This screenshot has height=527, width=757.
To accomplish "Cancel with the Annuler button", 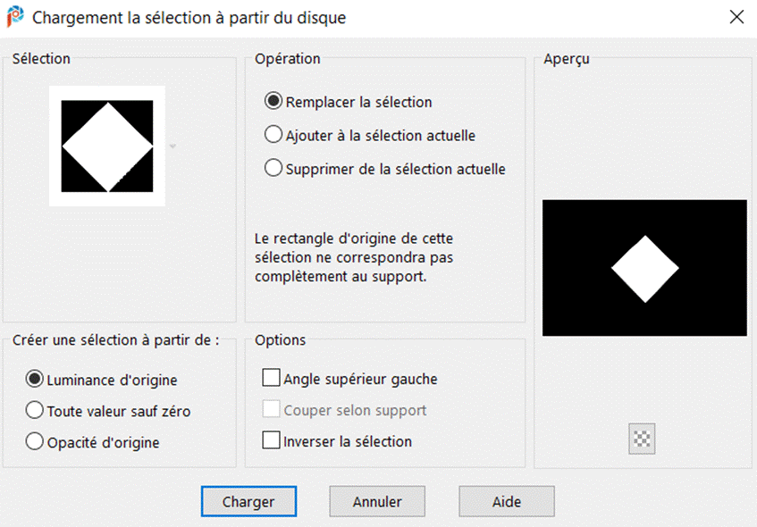I will (377, 502).
